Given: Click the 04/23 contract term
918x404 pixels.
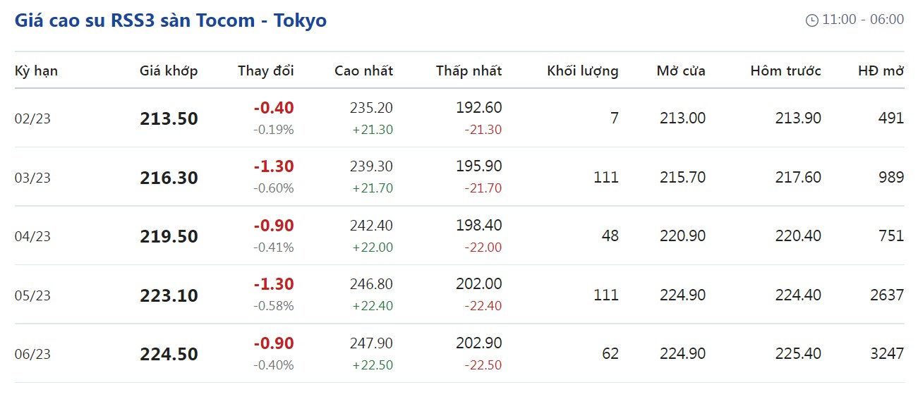Looking at the screenshot, I should click(x=32, y=236).
